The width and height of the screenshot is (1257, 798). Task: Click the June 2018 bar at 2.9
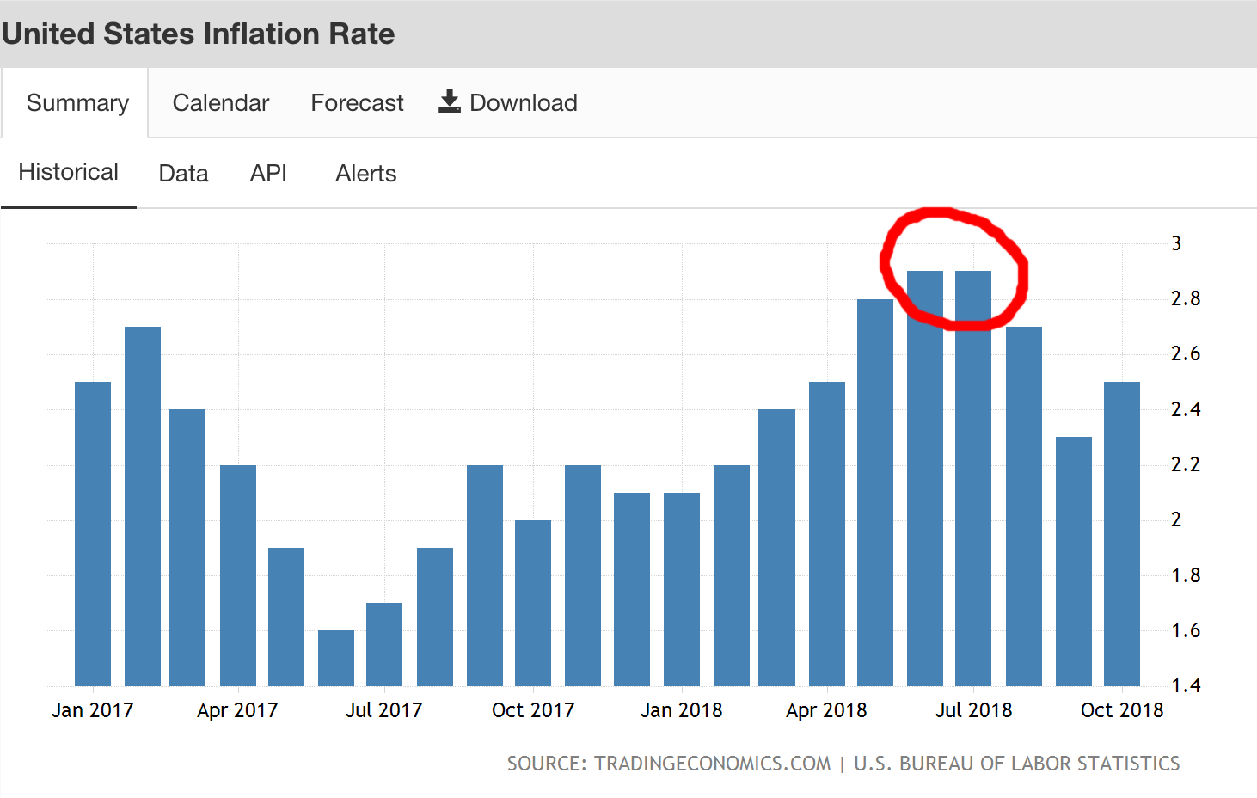925,479
